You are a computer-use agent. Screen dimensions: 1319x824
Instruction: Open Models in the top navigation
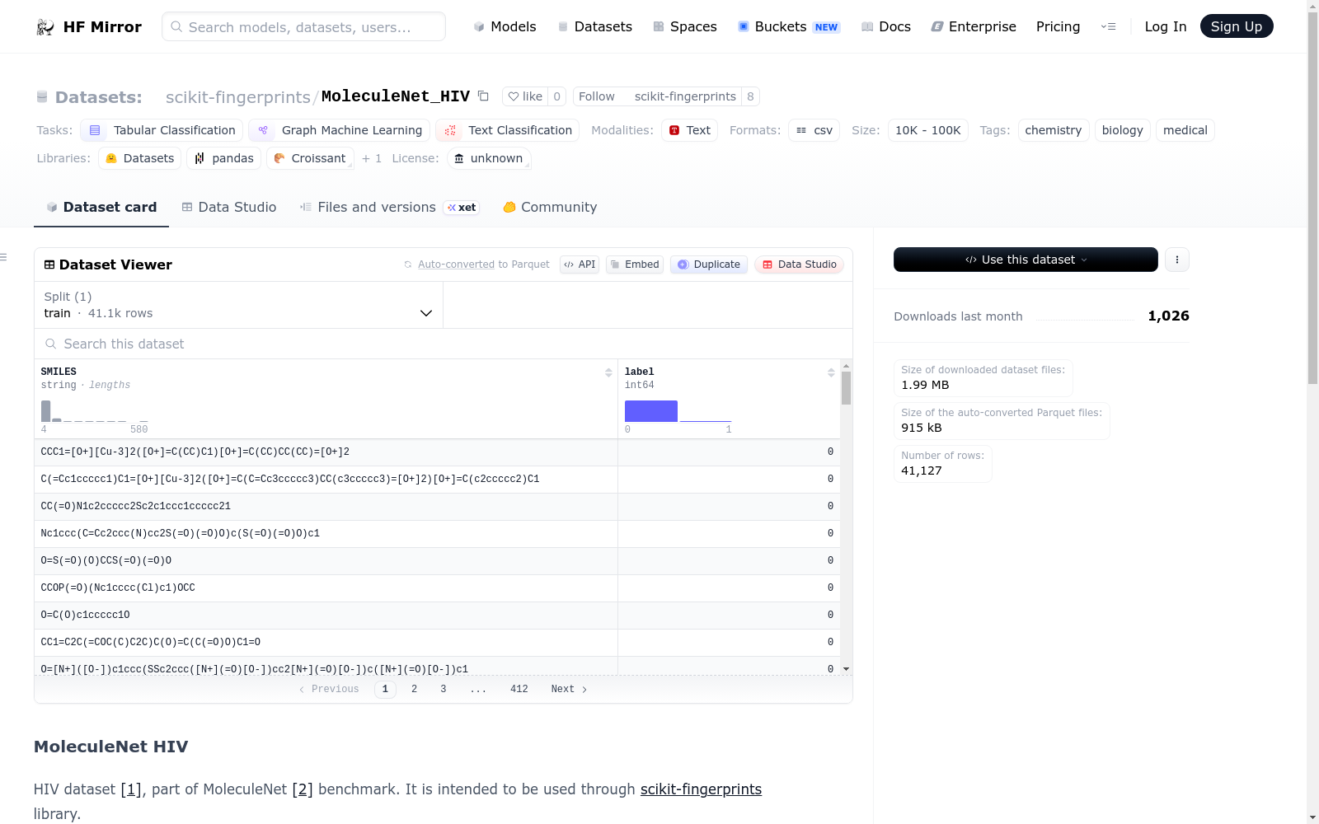click(x=505, y=26)
